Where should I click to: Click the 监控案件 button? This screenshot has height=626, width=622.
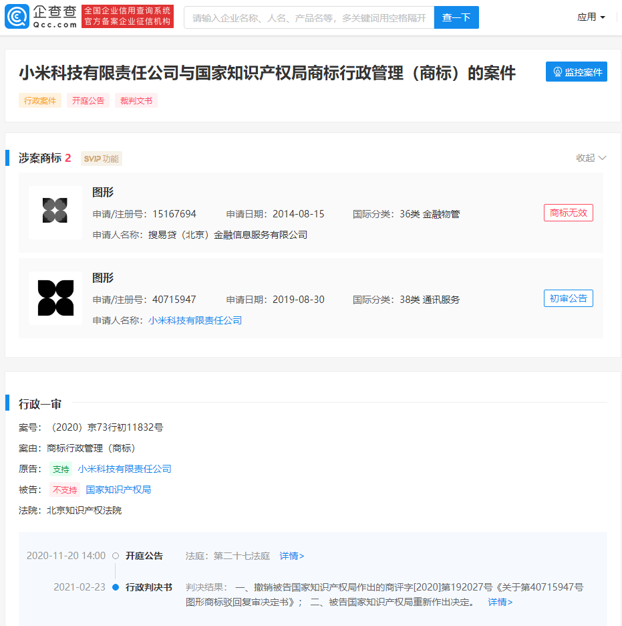click(576, 72)
